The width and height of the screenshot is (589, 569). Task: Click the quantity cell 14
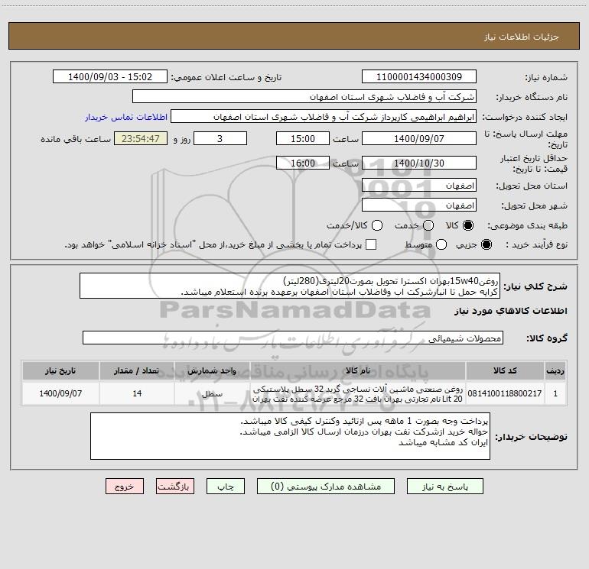click(137, 393)
